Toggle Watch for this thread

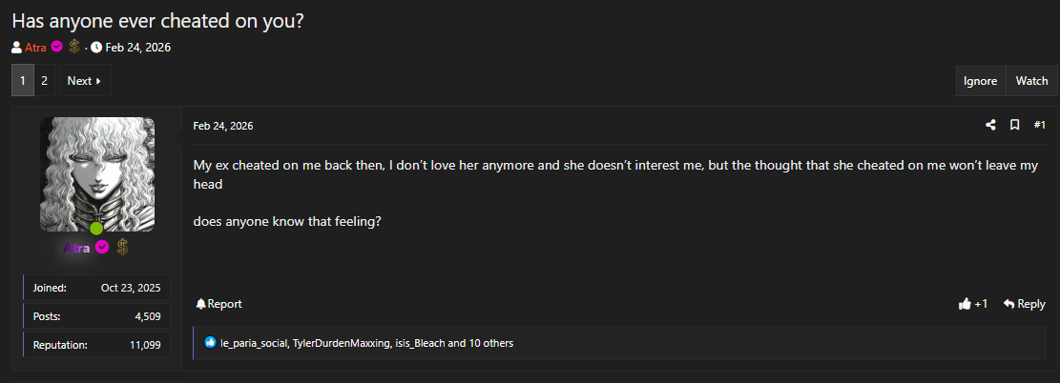(1031, 81)
